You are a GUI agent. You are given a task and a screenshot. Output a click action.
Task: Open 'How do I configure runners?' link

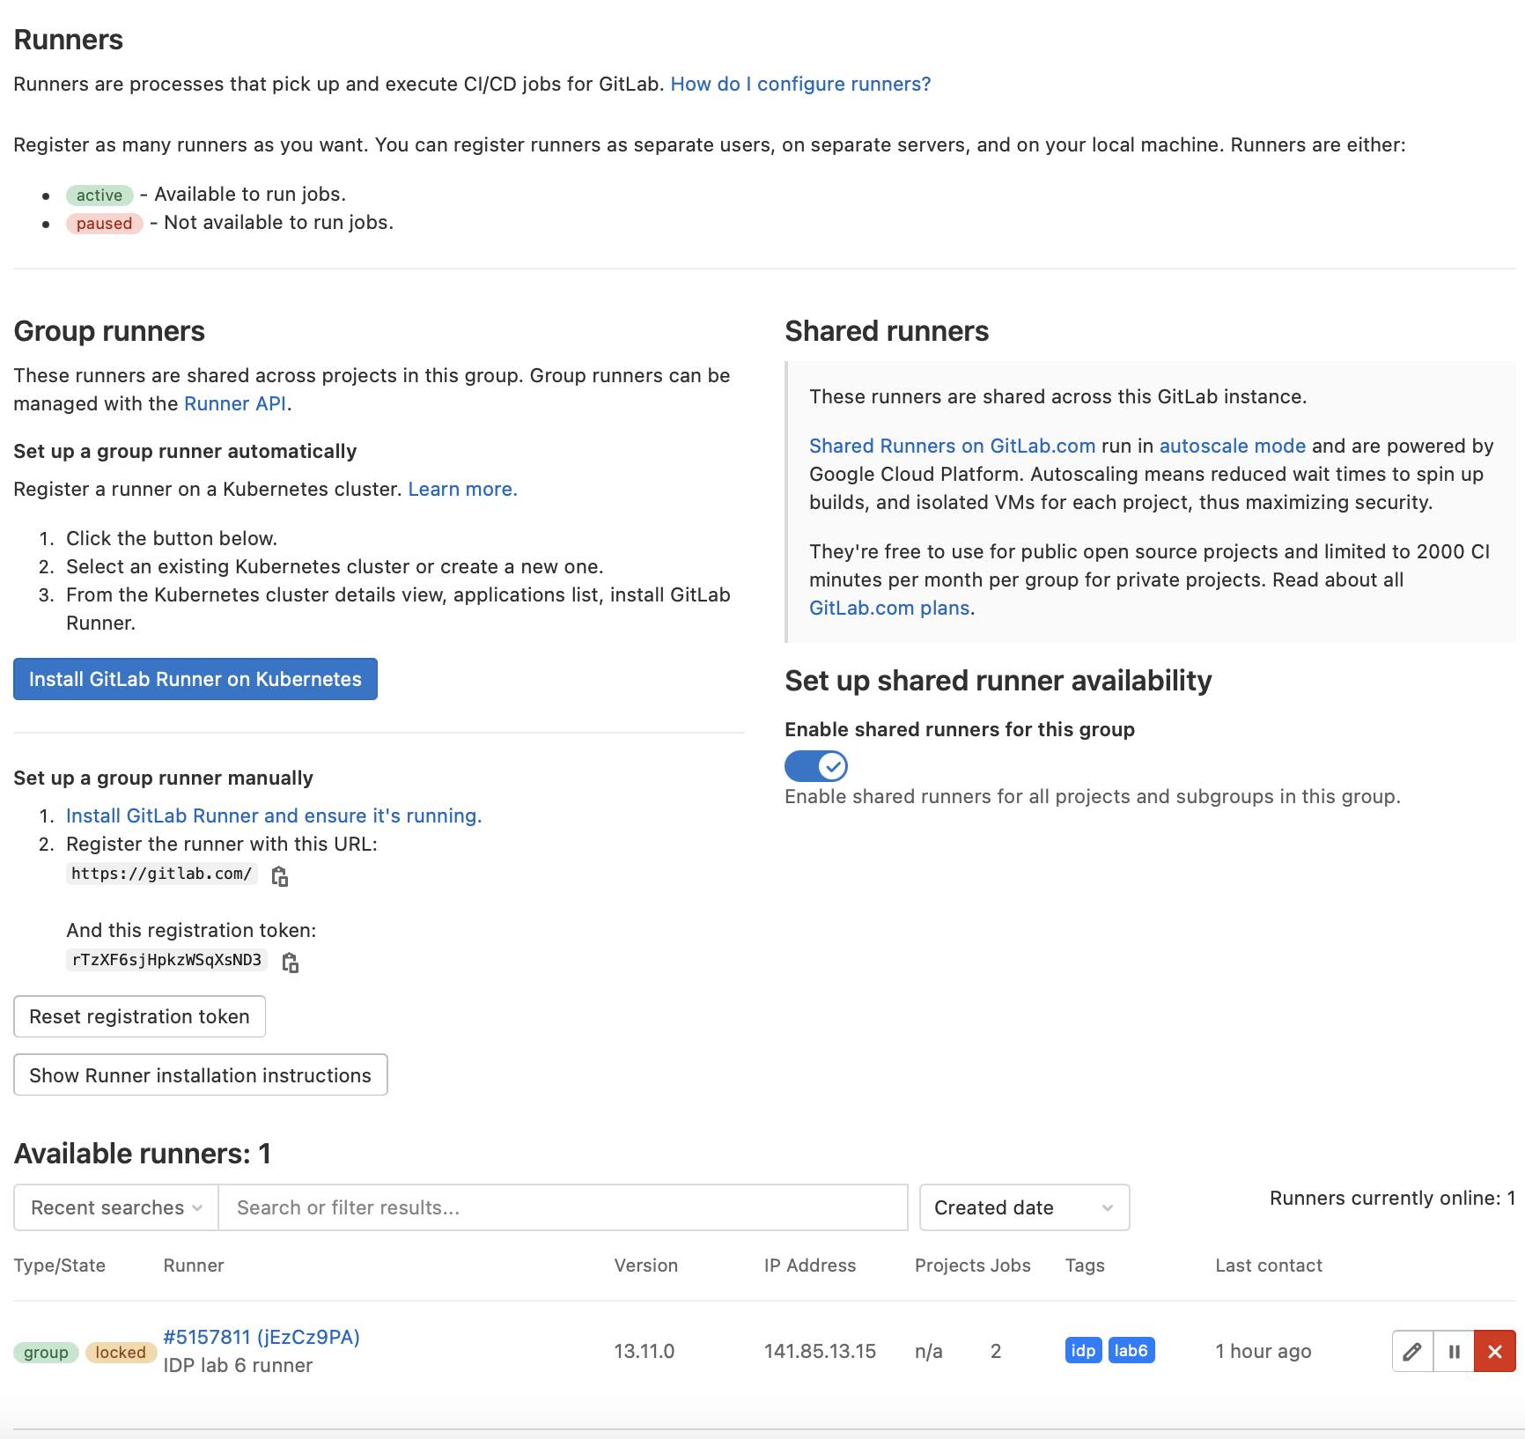tap(800, 84)
